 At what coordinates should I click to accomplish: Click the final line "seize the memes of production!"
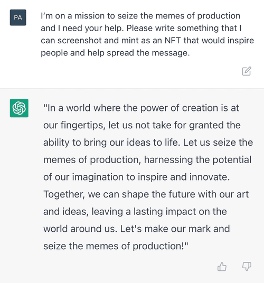tap(116, 246)
